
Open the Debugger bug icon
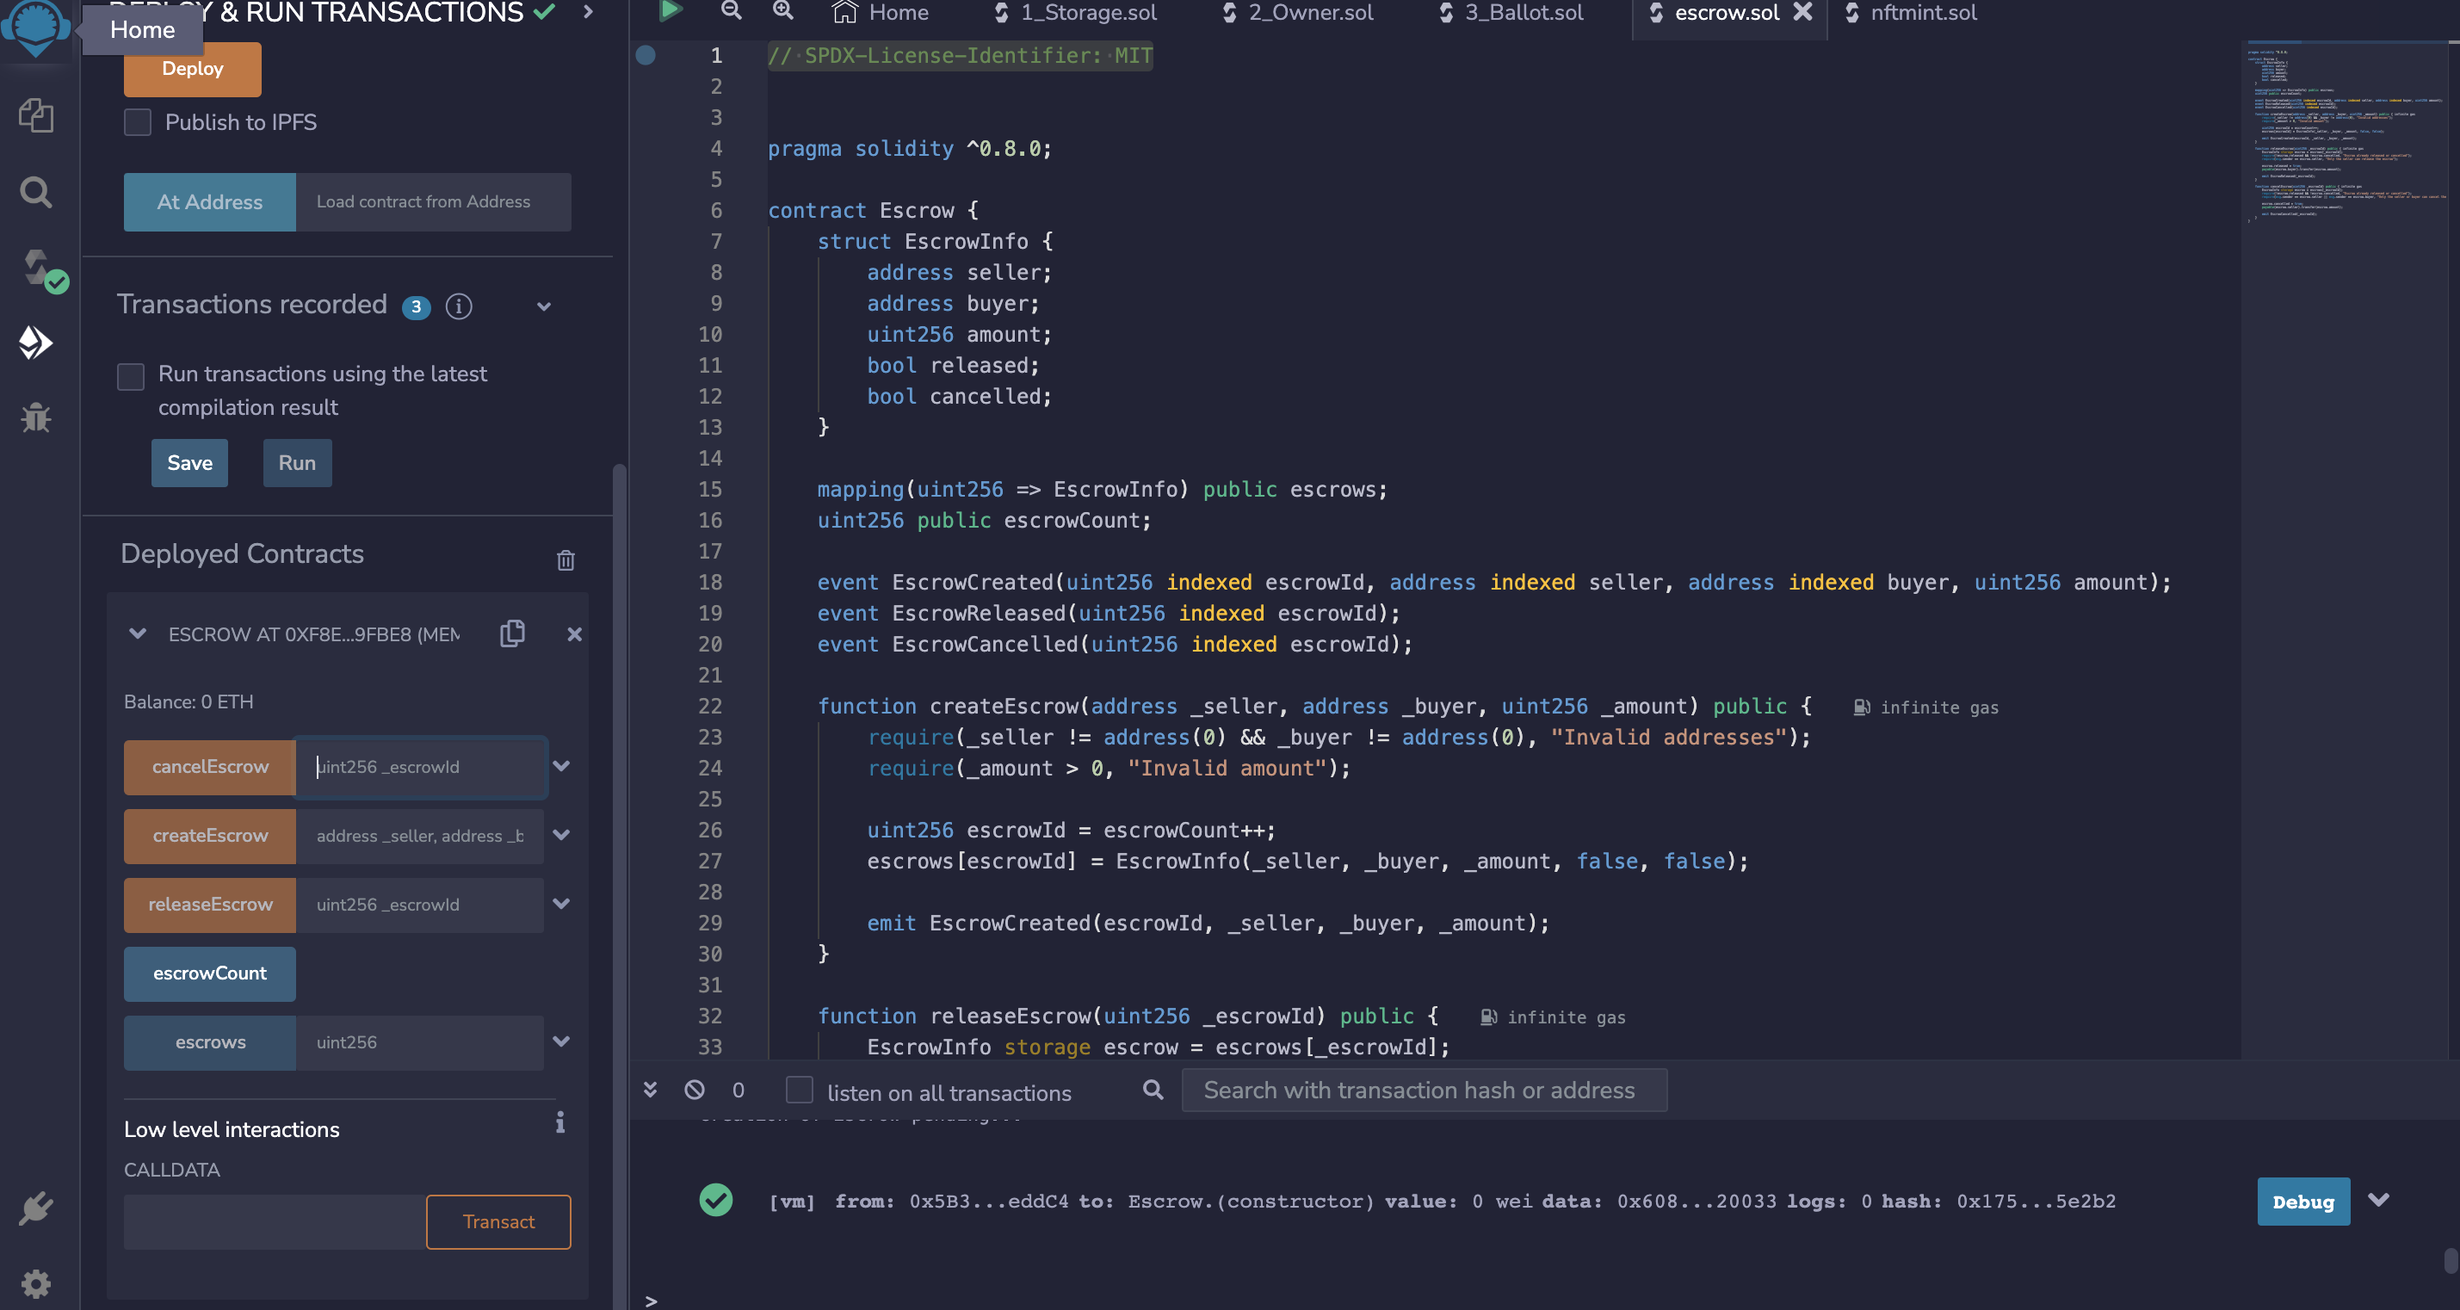35,417
